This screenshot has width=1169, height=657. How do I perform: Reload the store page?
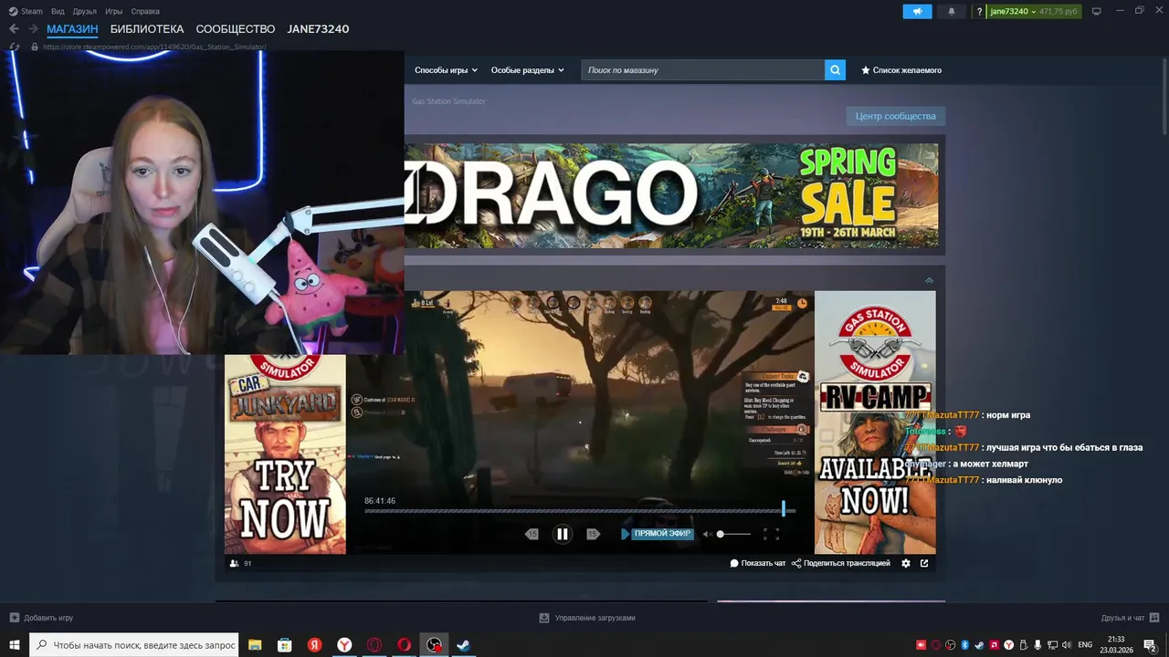14,47
